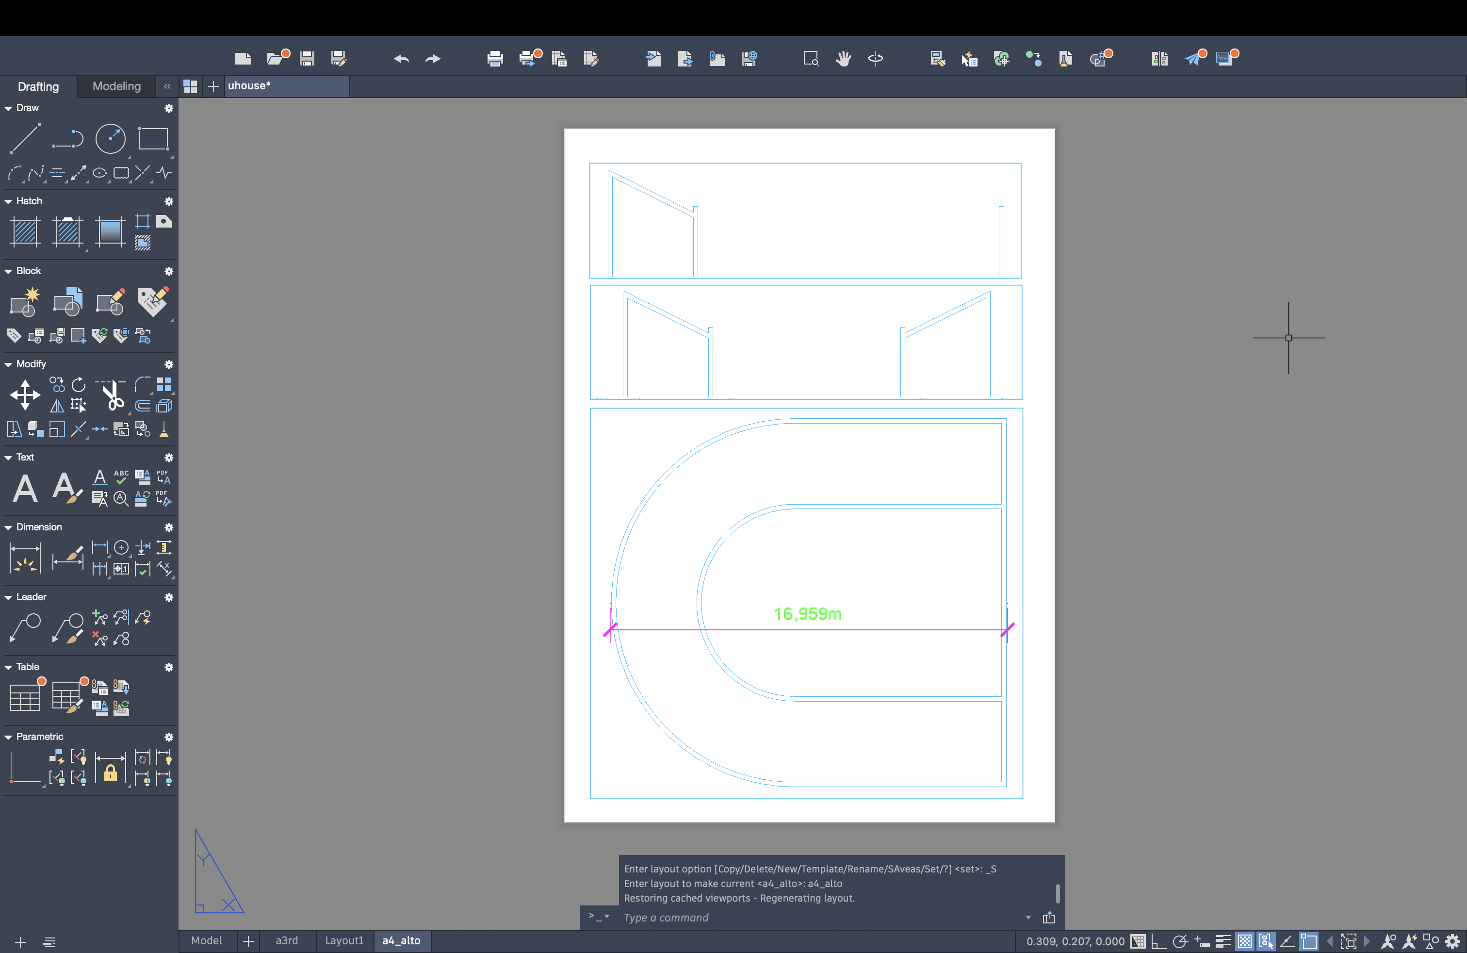Screen dimensions: 1467x953
Task: Select the Line draw tool
Action: pos(25,138)
